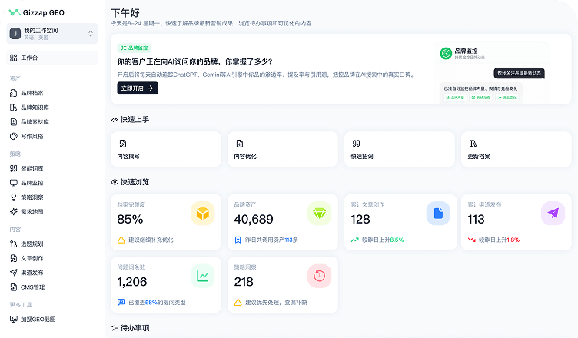Click the green diamond icon on 品牌资产 card
The image size is (578, 338).
[x=319, y=213]
